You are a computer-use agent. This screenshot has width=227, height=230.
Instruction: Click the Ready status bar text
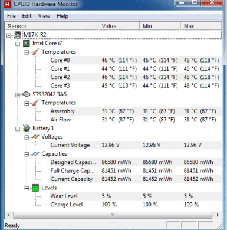click(x=12, y=225)
